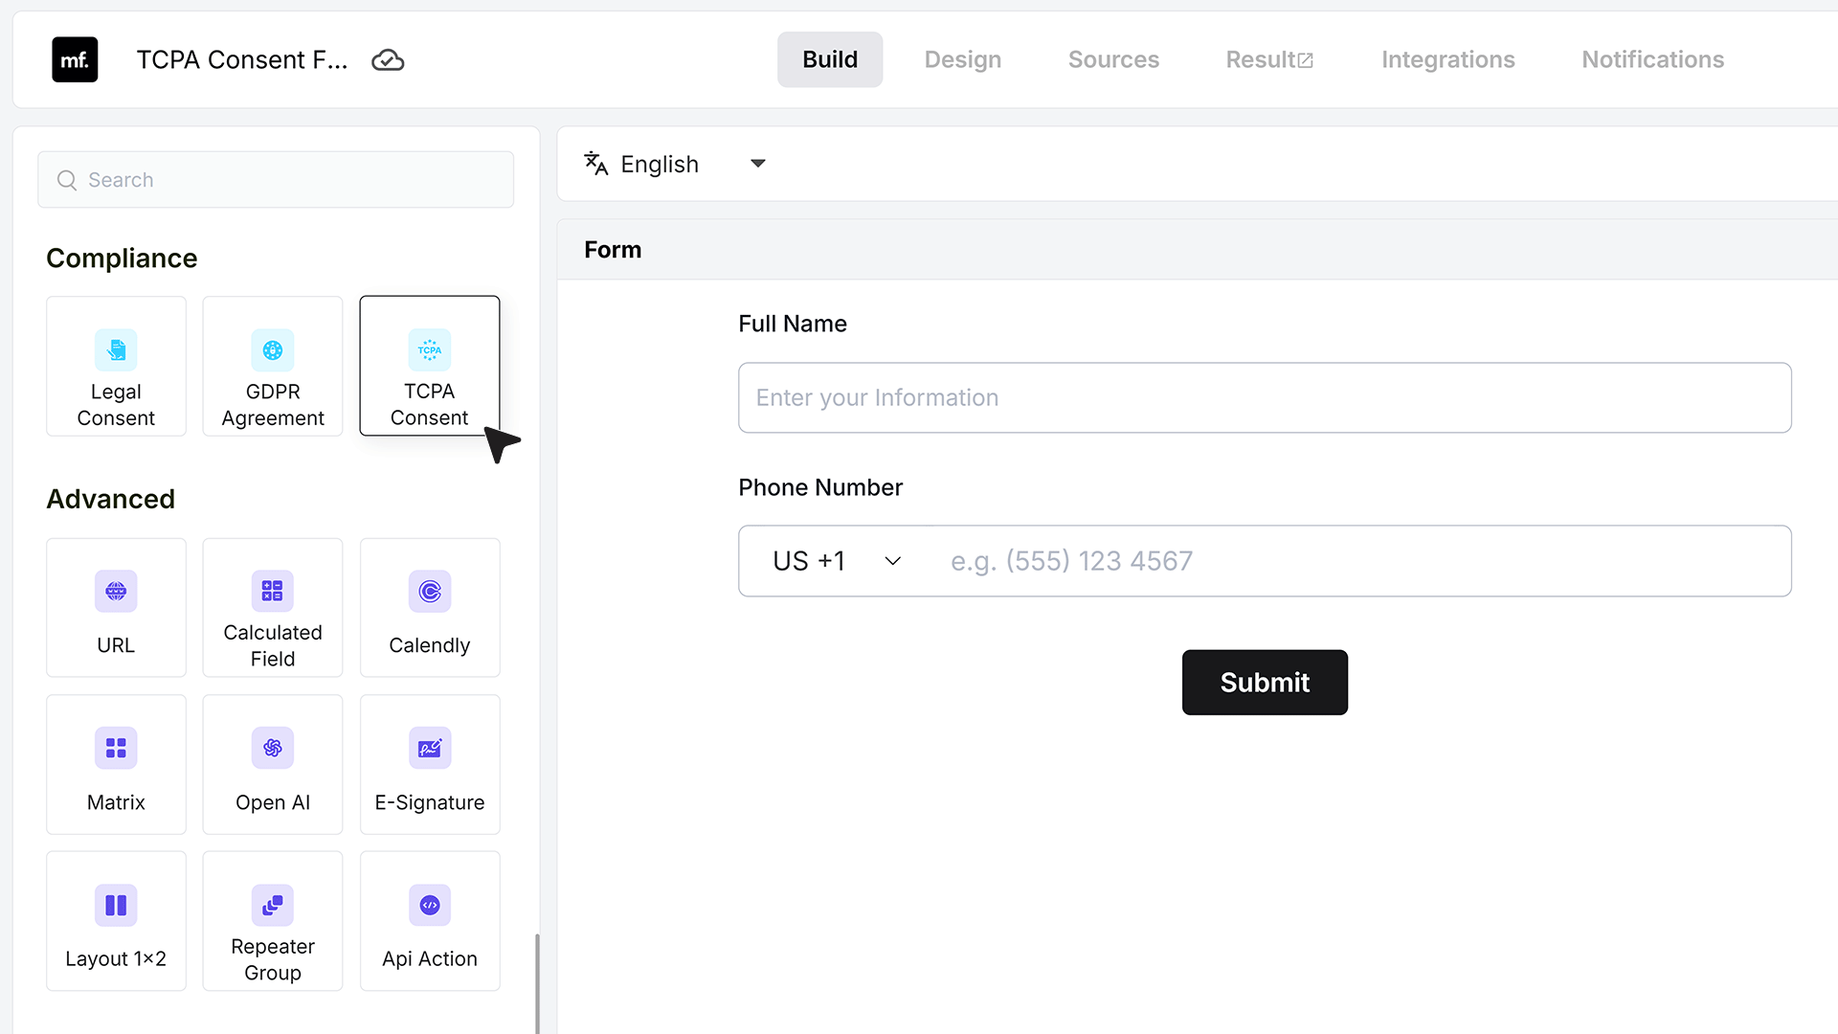
Task: Switch to the Design tab
Action: pos(963,59)
